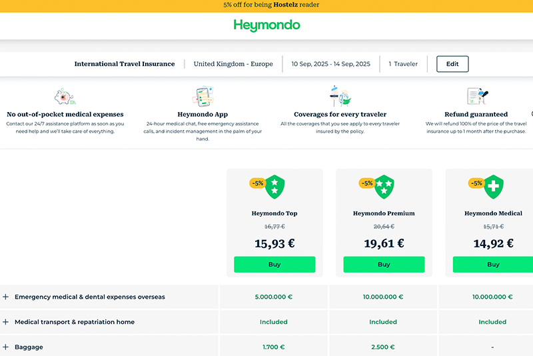The image size is (533, 356).
Task: Click the crossed-out 15,71 € price
Action: coord(494,227)
